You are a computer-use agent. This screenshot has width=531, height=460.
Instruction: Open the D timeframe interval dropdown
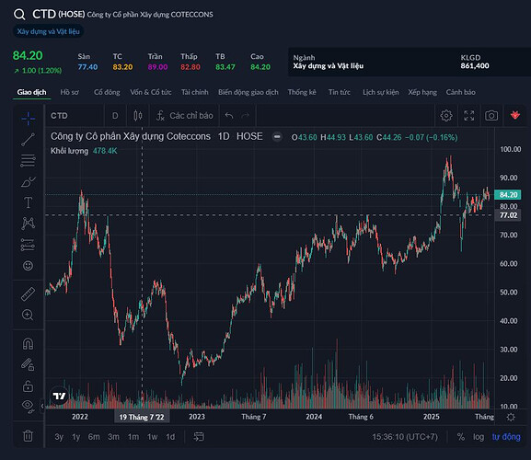pyautogui.click(x=115, y=116)
